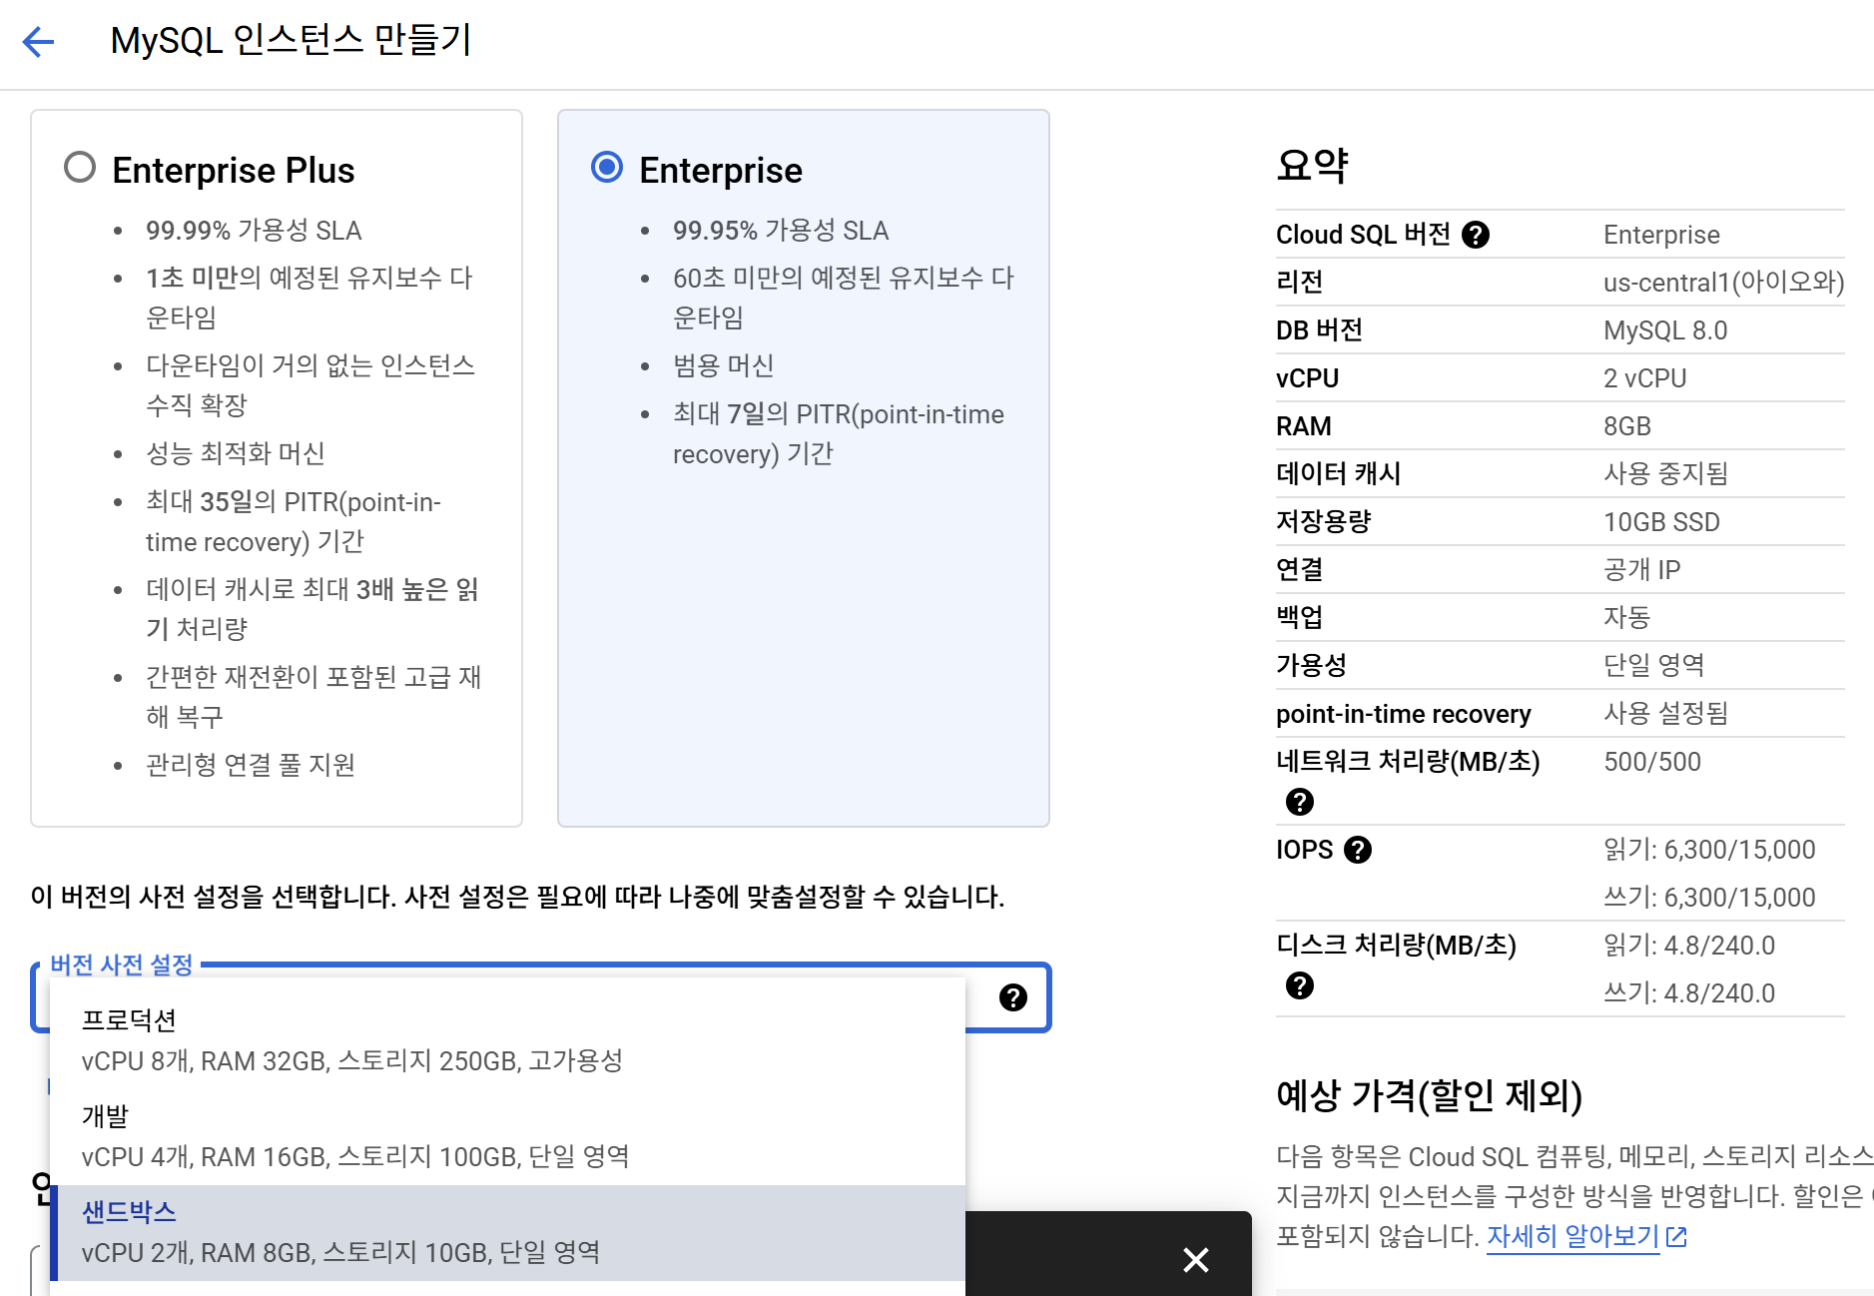Screen dimensions: 1874x1296
Task: Open help icon next to IOPS
Action: pos(1358,850)
